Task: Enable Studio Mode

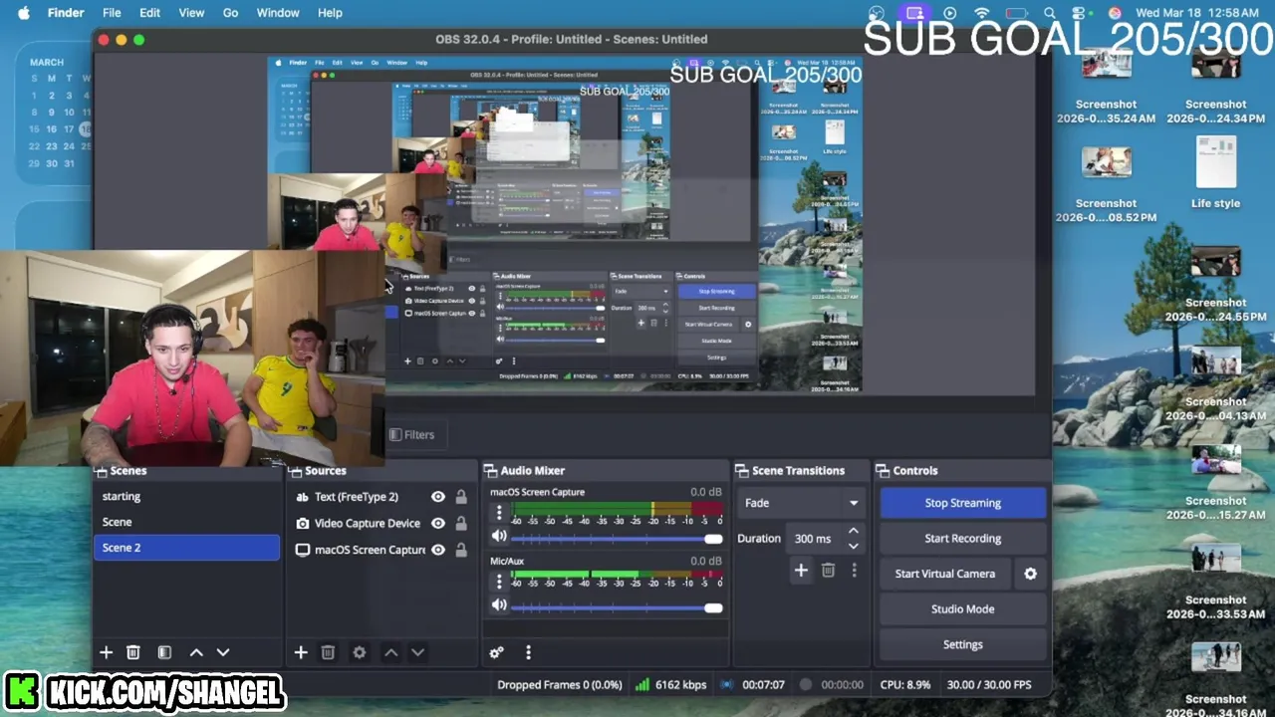Action: click(x=962, y=609)
